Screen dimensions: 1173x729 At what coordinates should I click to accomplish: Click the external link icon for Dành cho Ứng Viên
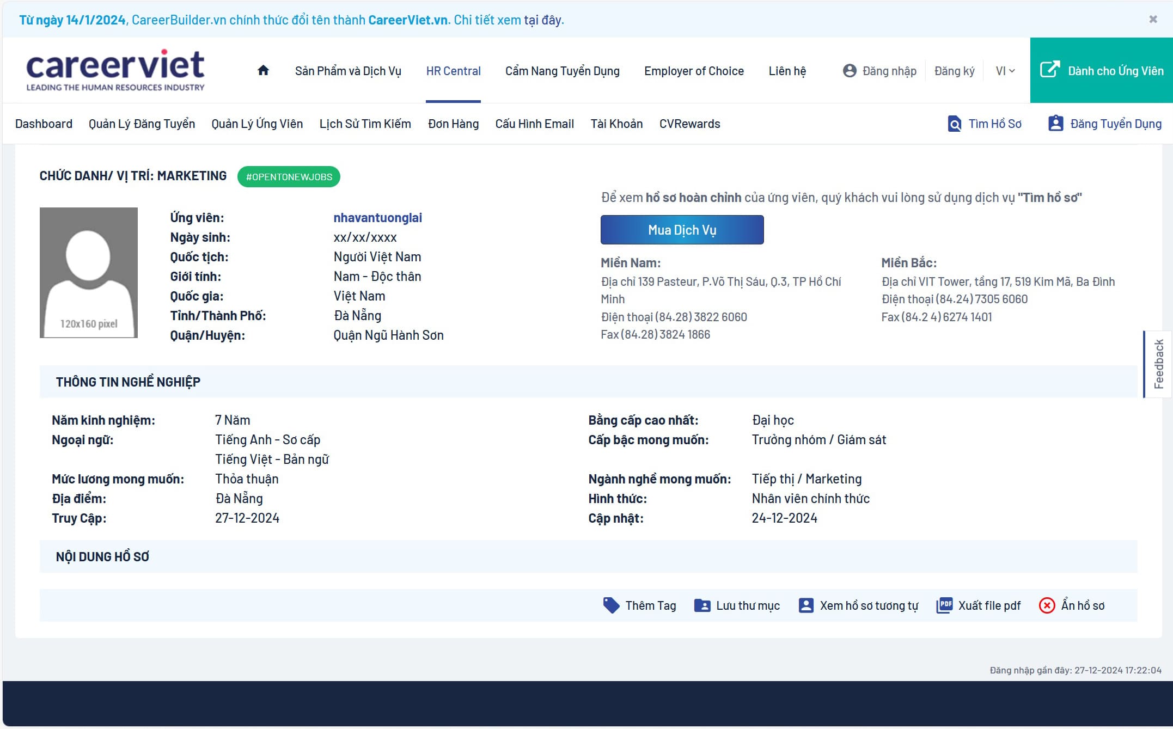pos(1050,70)
